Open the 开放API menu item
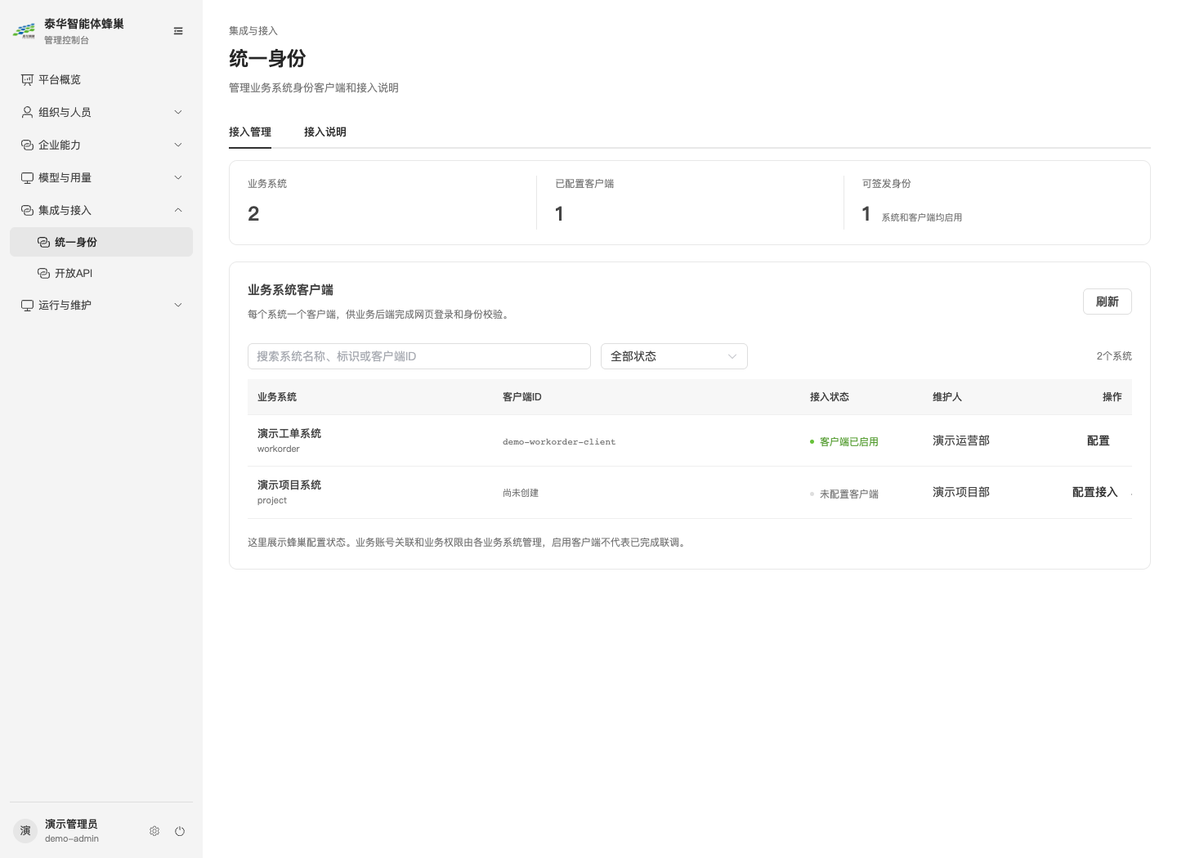1177x858 pixels. (x=101, y=273)
